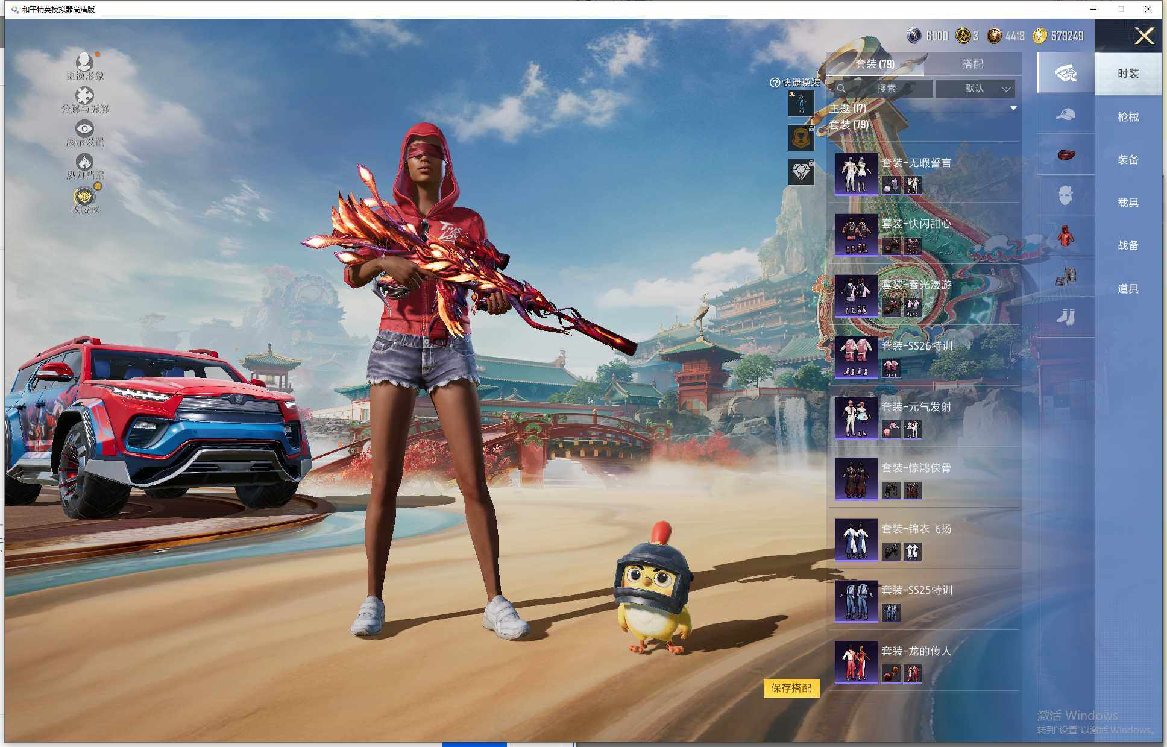1167x747 pixels.
Task: Open the 默认 sort dropdown
Action: pos(975,89)
